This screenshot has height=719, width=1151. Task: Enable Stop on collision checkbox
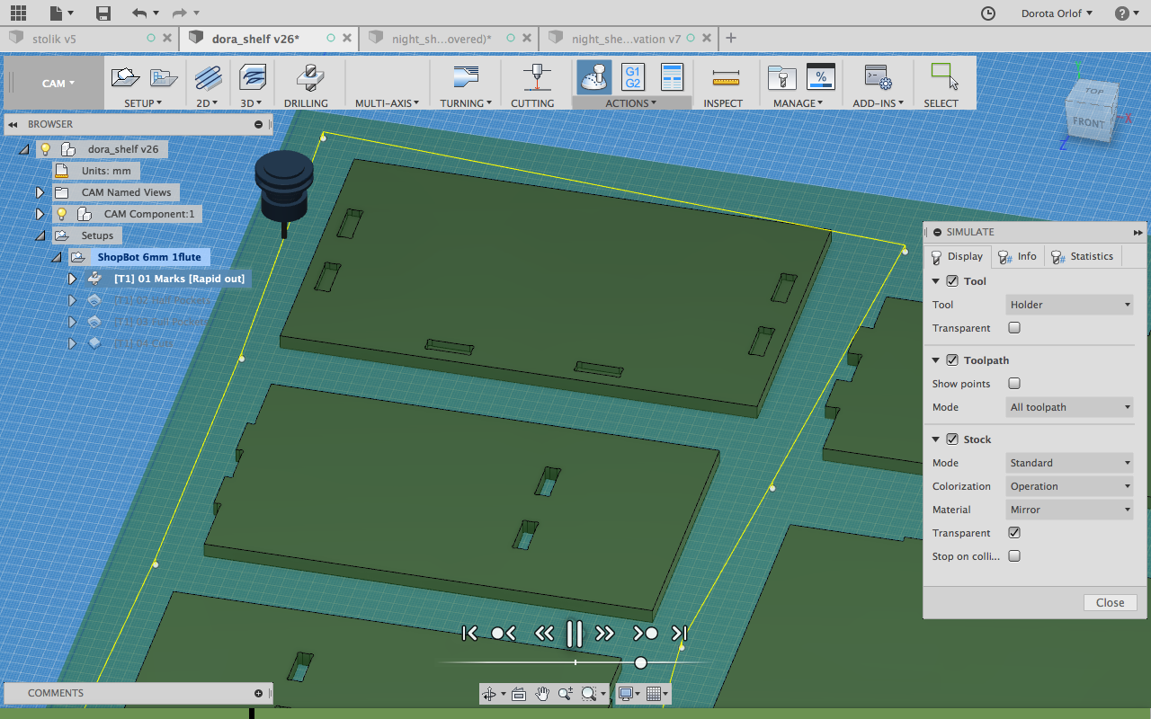point(1014,556)
